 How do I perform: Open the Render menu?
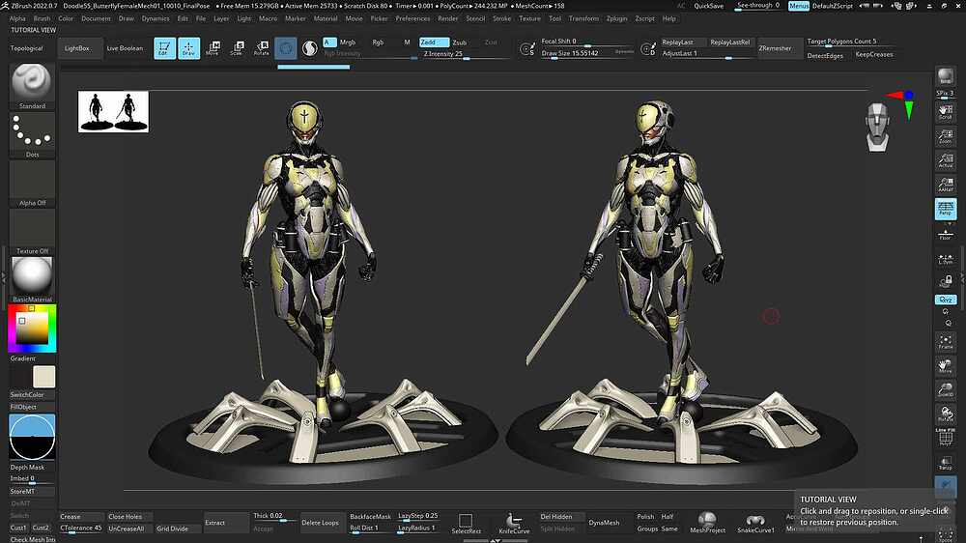(x=448, y=18)
